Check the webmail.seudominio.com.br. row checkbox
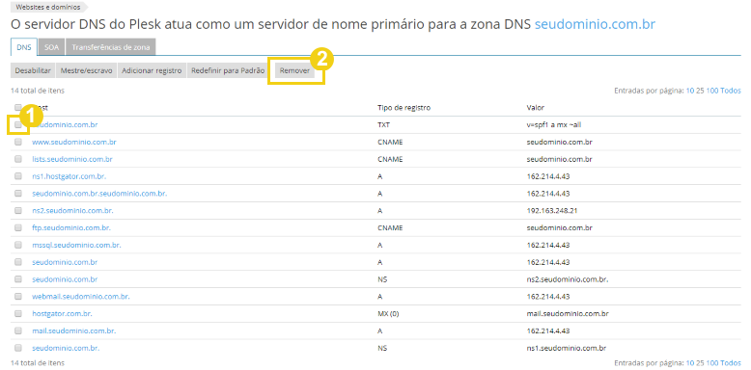751x370 pixels. 18,297
